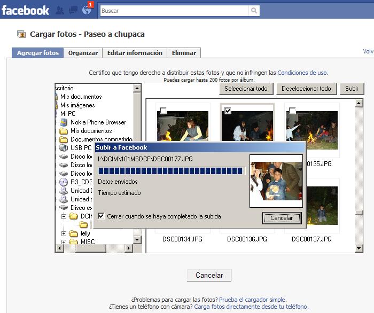Click the Seleccionar todo button
The height and width of the screenshot is (313, 374).
click(246, 89)
